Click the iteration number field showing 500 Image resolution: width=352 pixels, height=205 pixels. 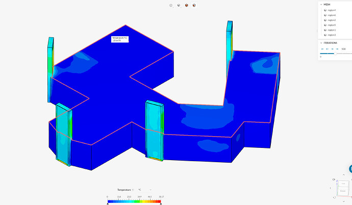click(x=343, y=49)
